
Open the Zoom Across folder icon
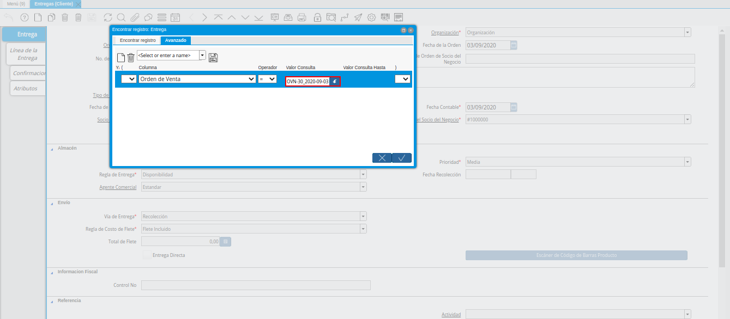tap(331, 17)
